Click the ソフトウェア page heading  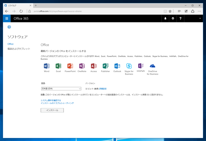(18, 37)
